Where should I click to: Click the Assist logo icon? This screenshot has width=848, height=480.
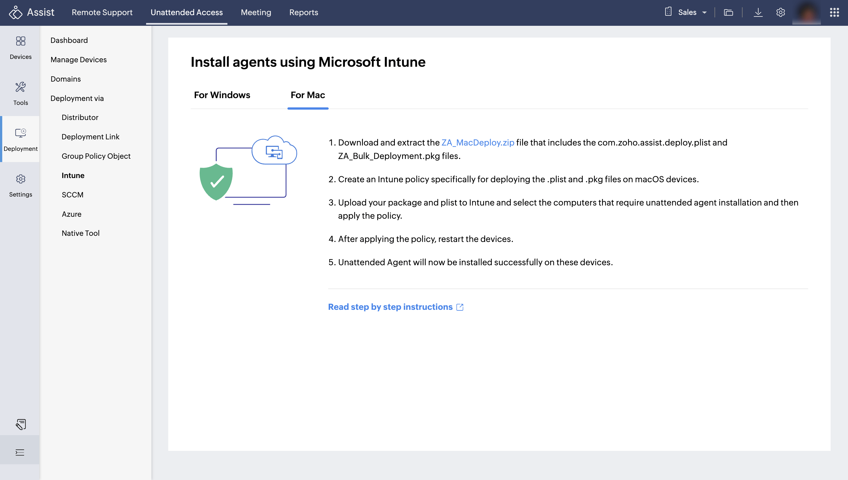[x=15, y=12]
